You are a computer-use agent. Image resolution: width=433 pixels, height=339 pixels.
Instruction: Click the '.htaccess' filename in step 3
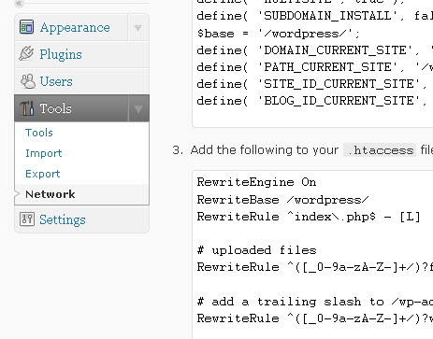click(380, 150)
